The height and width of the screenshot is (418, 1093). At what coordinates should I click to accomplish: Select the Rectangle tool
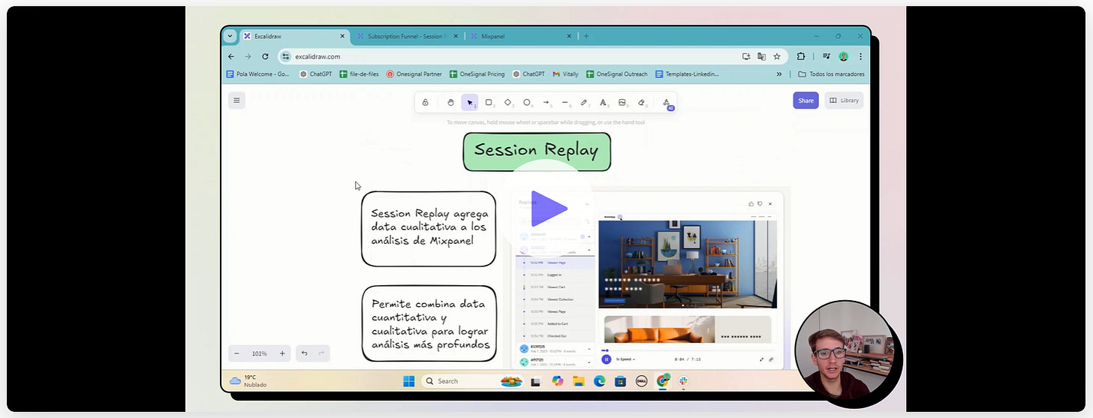click(489, 103)
